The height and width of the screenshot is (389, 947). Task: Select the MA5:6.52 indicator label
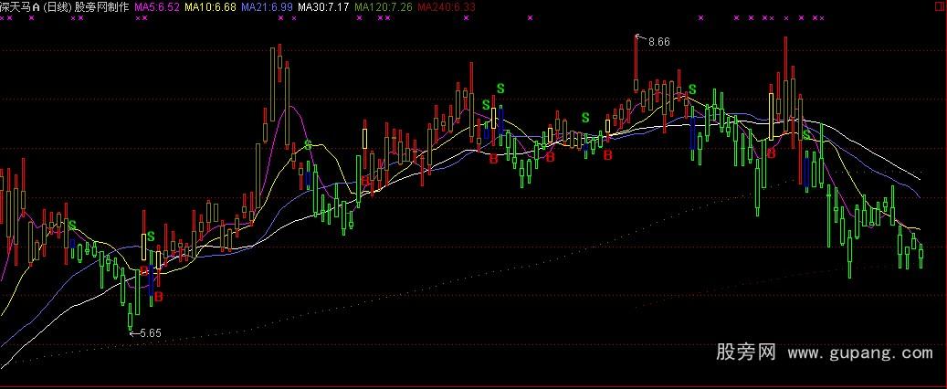pos(157,7)
